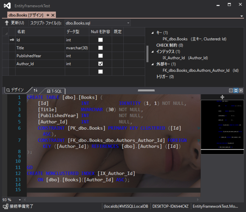This screenshot has height=212, width=246.
Task: Toggle Null checkbox in the empty row
Action: click(x=101, y=72)
